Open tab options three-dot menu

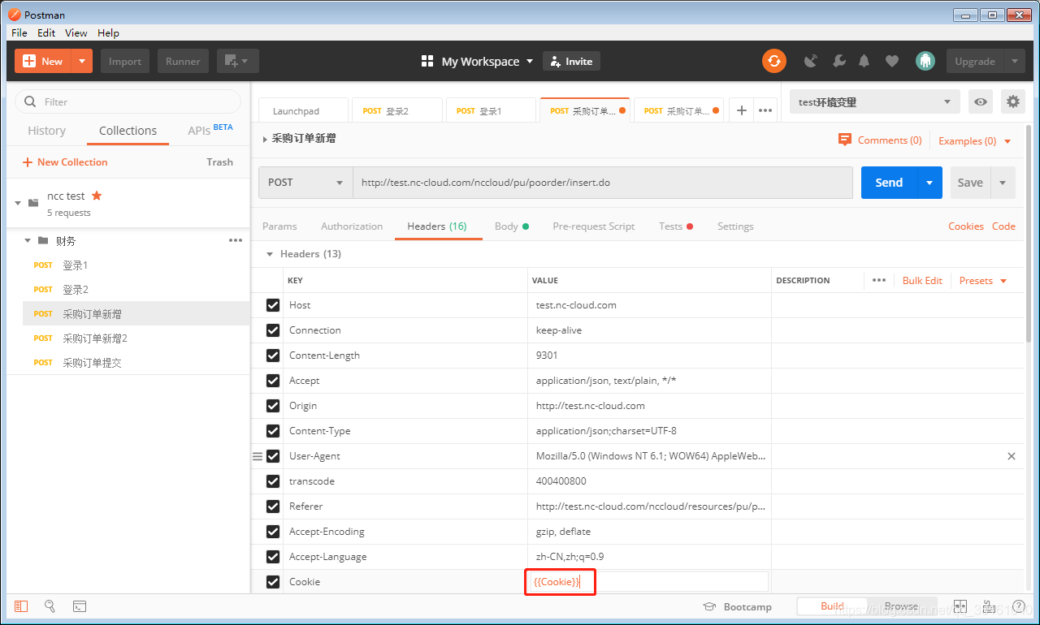(x=765, y=110)
